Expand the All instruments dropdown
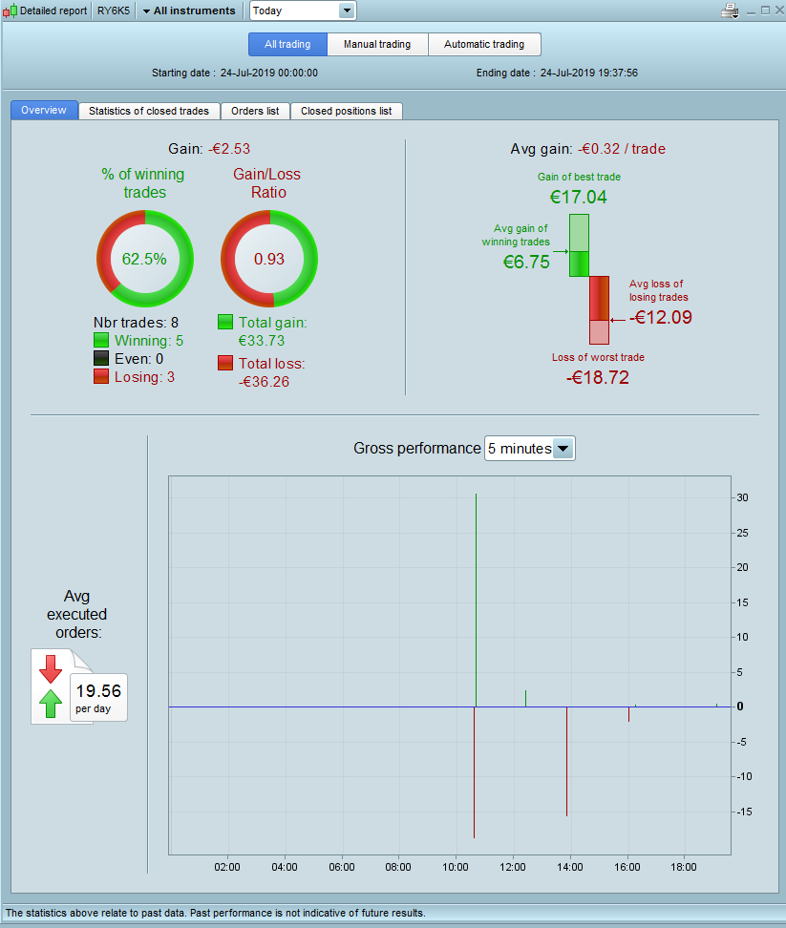786x928 pixels. [x=189, y=11]
